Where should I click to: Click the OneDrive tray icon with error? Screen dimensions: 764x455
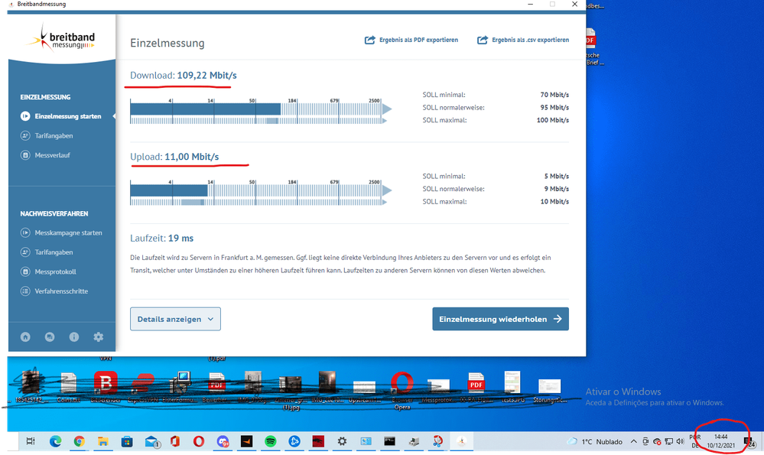(x=657, y=442)
